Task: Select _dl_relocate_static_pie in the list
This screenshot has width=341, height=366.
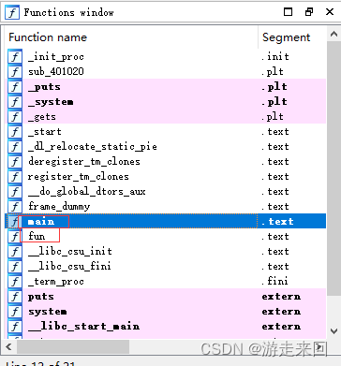Action: (93, 147)
